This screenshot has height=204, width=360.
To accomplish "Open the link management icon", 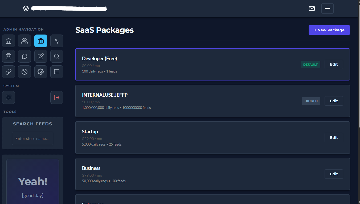I will click(x=8, y=72).
